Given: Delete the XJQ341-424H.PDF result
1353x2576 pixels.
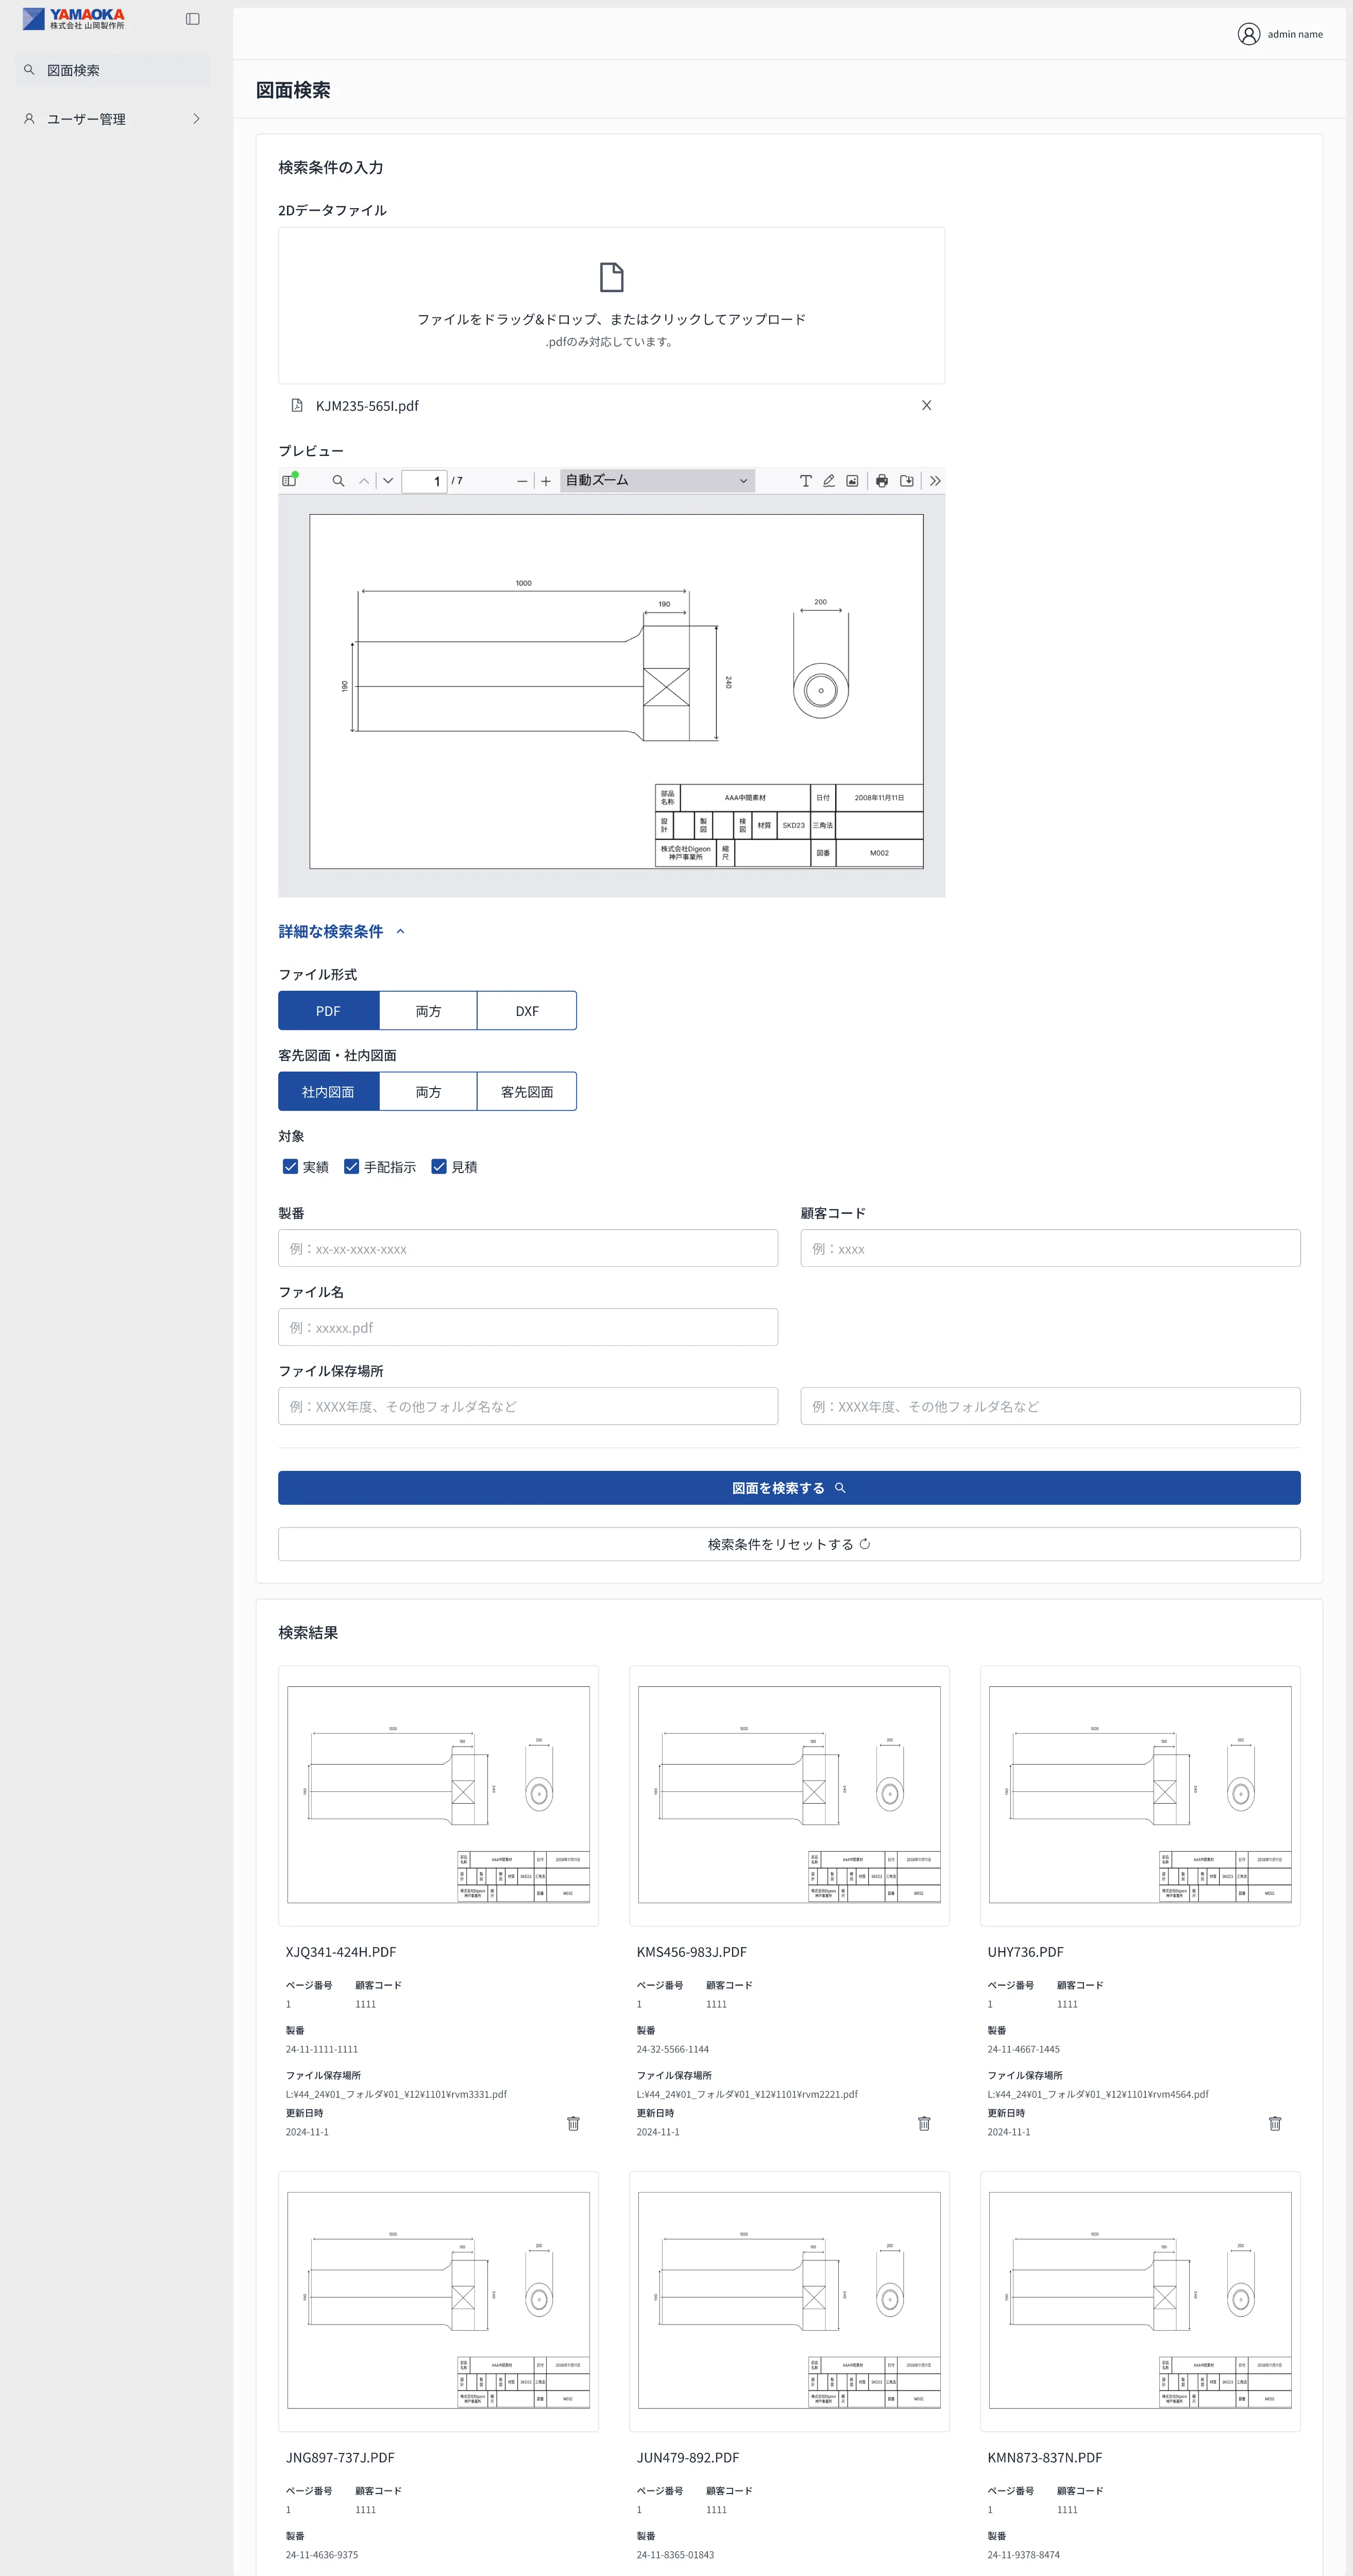Looking at the screenshot, I should 573,2123.
